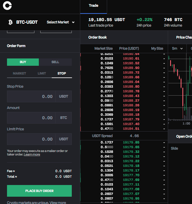Switch to the Trade tab
The height and width of the screenshot is (204, 192).
pyautogui.click(x=93, y=6)
